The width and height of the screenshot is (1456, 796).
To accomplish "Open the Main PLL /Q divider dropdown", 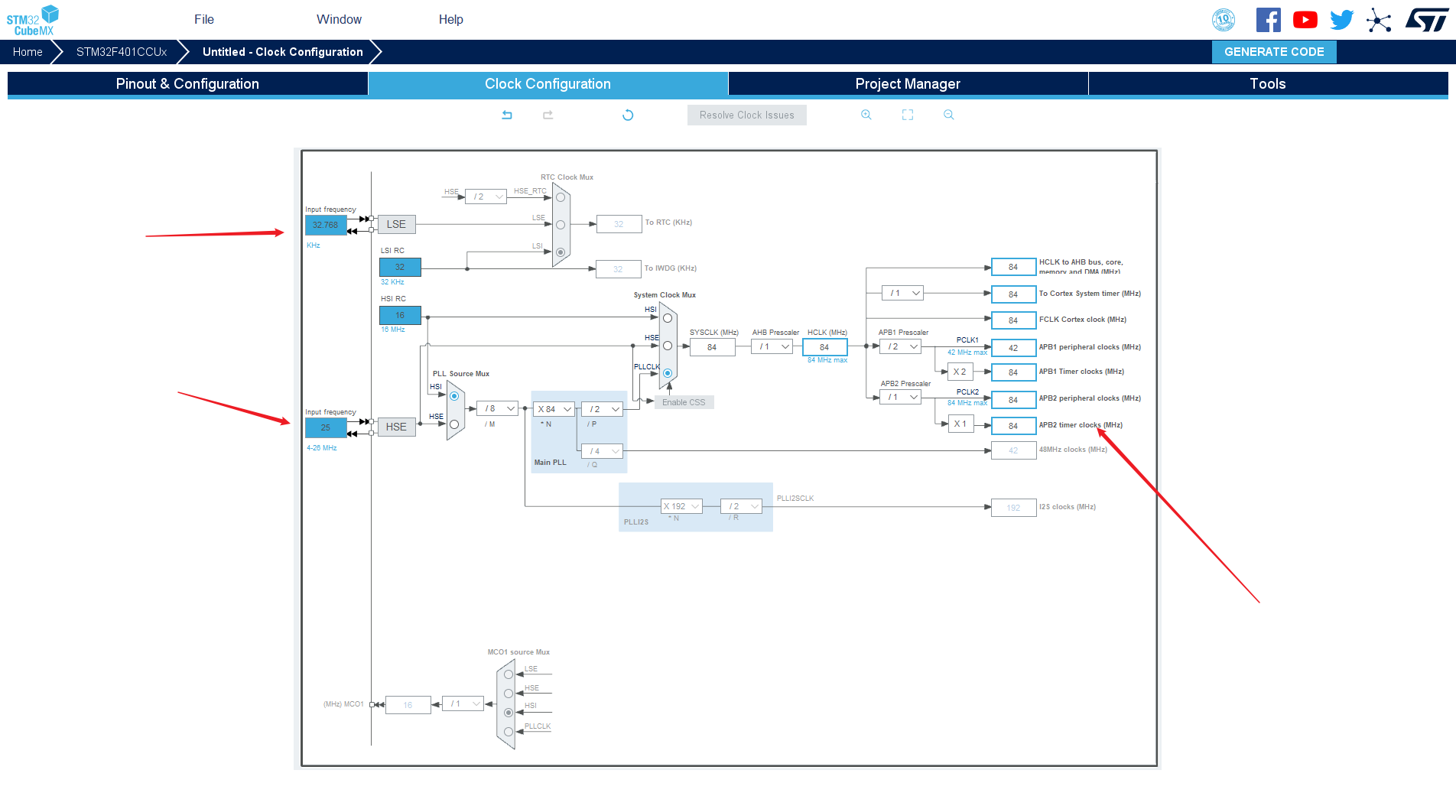I will click(x=603, y=451).
